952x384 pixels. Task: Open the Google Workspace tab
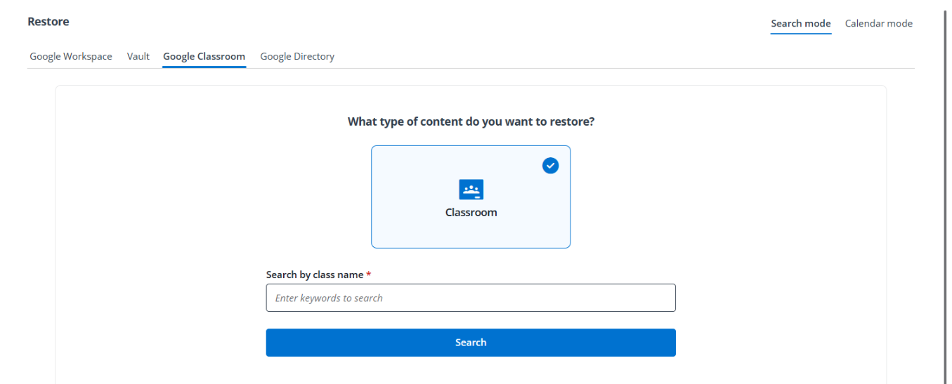(x=71, y=56)
